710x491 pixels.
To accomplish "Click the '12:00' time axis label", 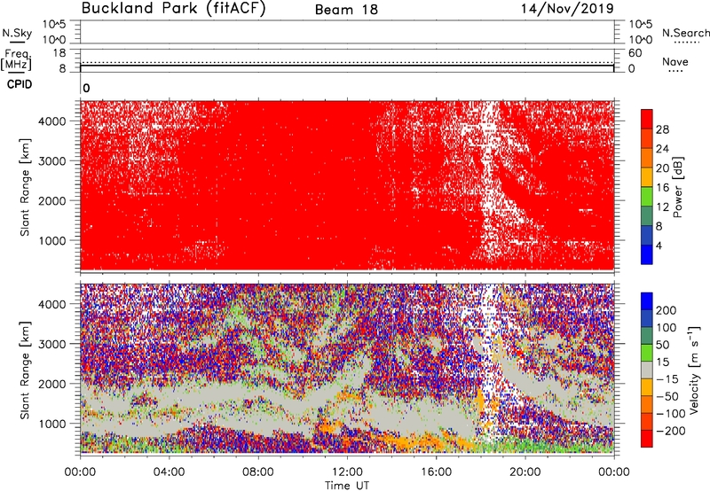I will tap(347, 472).
